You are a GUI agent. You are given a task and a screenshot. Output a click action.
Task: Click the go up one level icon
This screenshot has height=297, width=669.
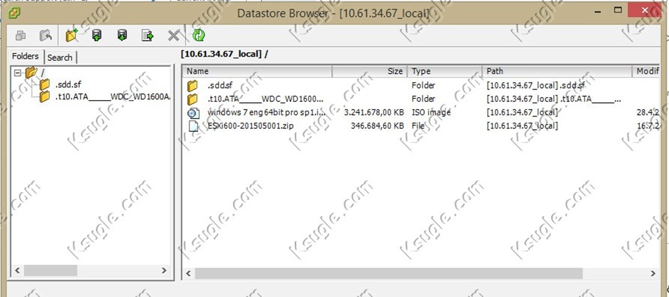[46, 36]
